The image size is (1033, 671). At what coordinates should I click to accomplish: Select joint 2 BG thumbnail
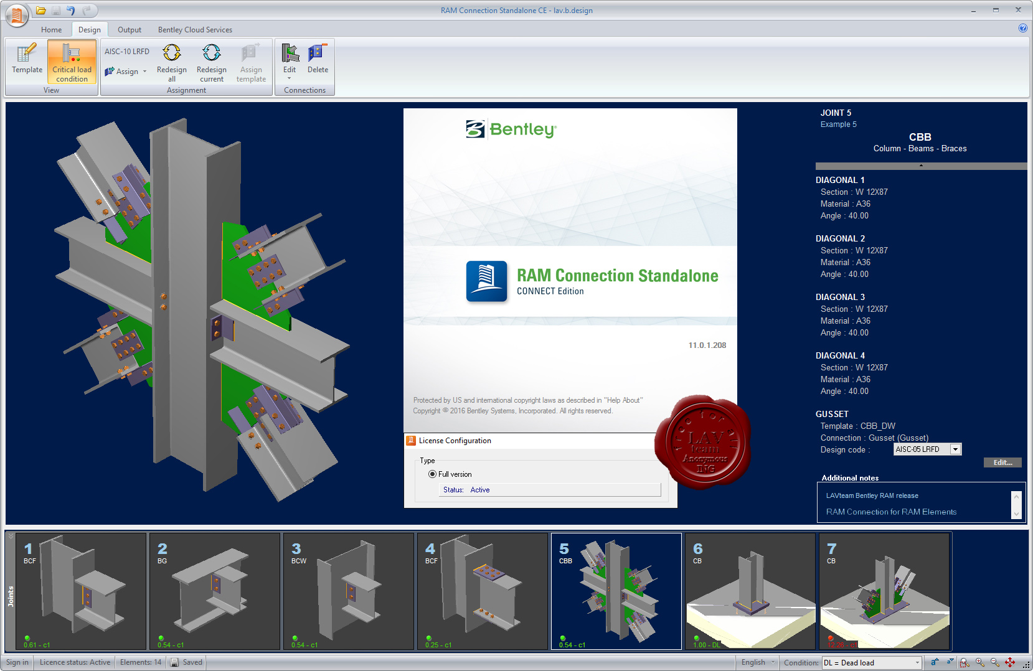[x=215, y=591]
